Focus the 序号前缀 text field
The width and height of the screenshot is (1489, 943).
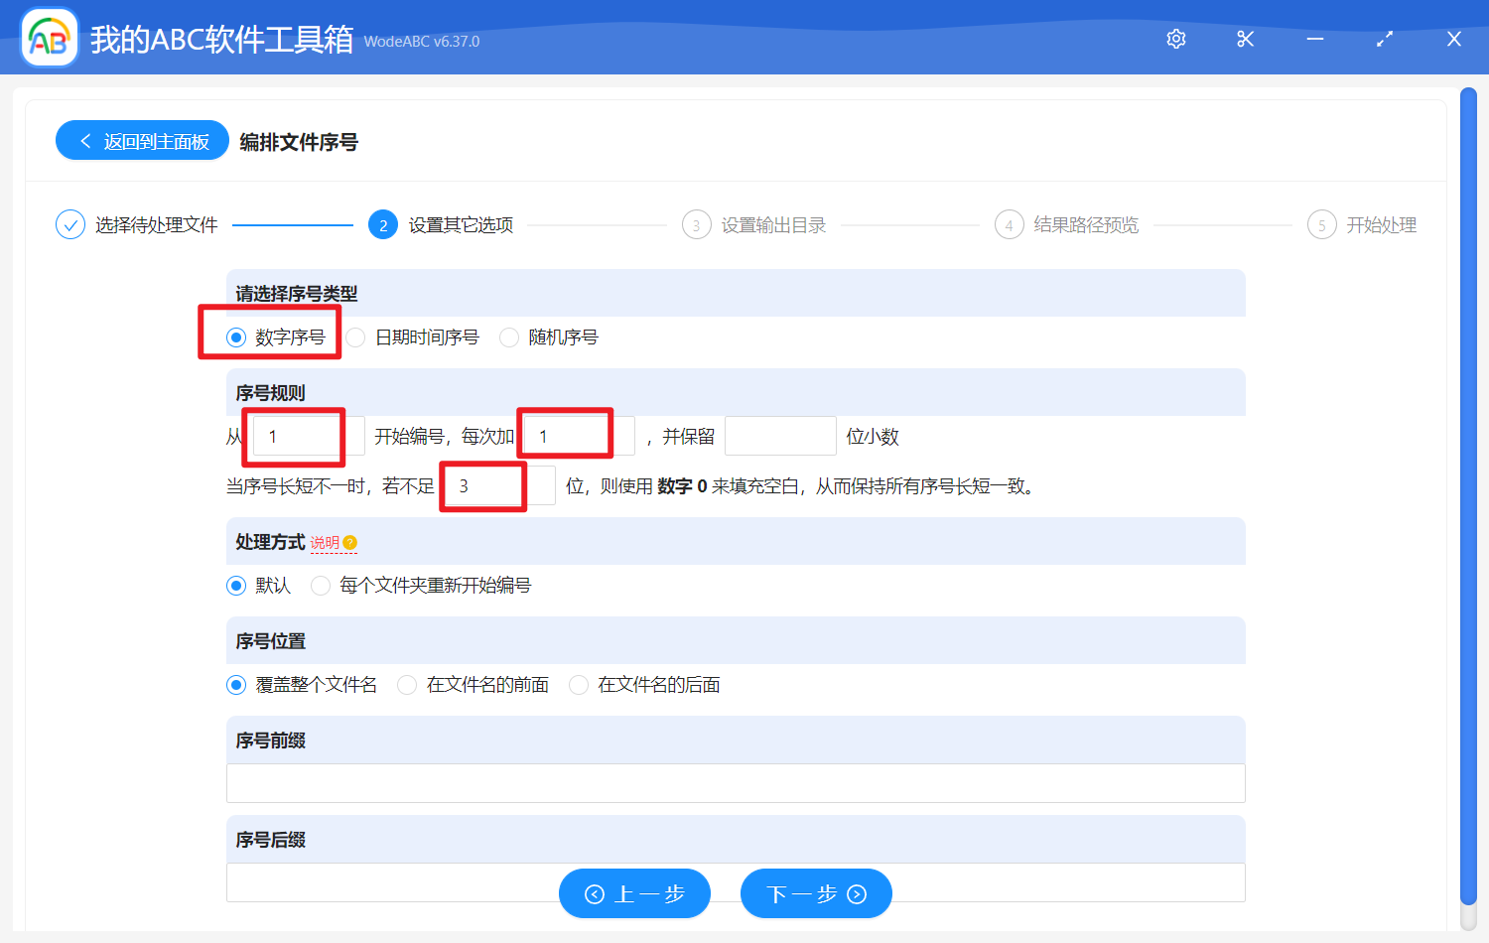735,783
